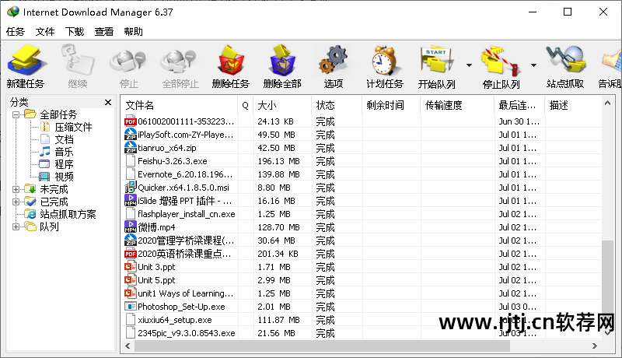
Task: Click the vertical scrollbar up arrow
Action: click(x=607, y=103)
